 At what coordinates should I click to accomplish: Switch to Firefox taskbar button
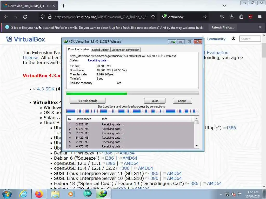(39, 194)
